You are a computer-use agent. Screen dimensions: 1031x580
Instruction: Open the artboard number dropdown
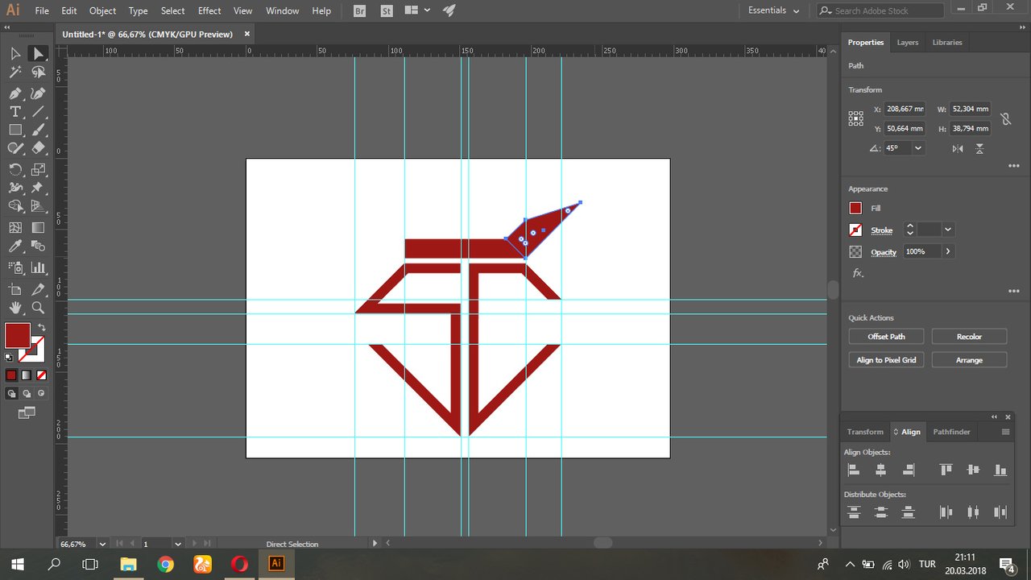click(178, 544)
